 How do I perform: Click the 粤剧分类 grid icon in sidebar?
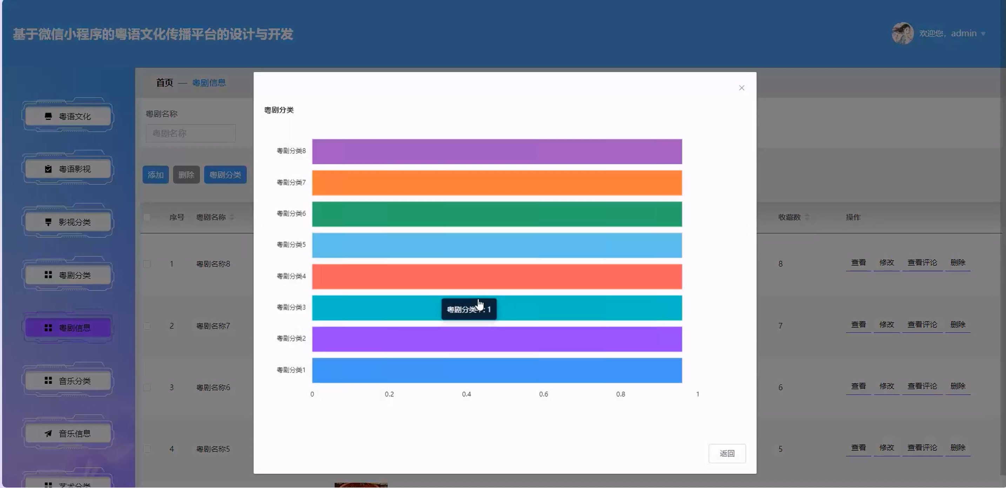pyautogui.click(x=48, y=275)
